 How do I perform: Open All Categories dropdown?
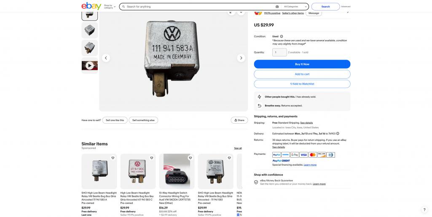pos(295,7)
